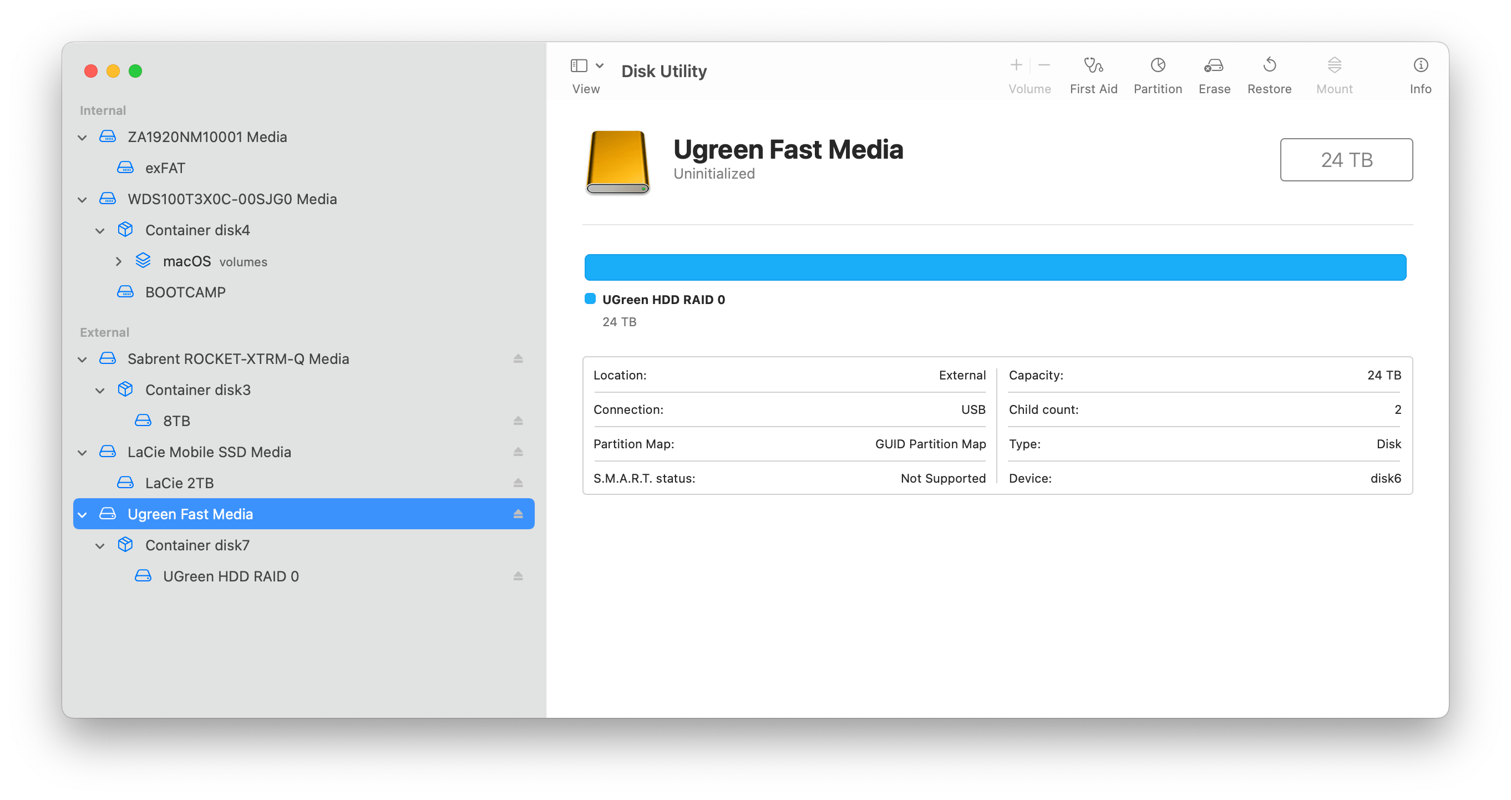Click the remove Volume minus icon

coord(1044,64)
